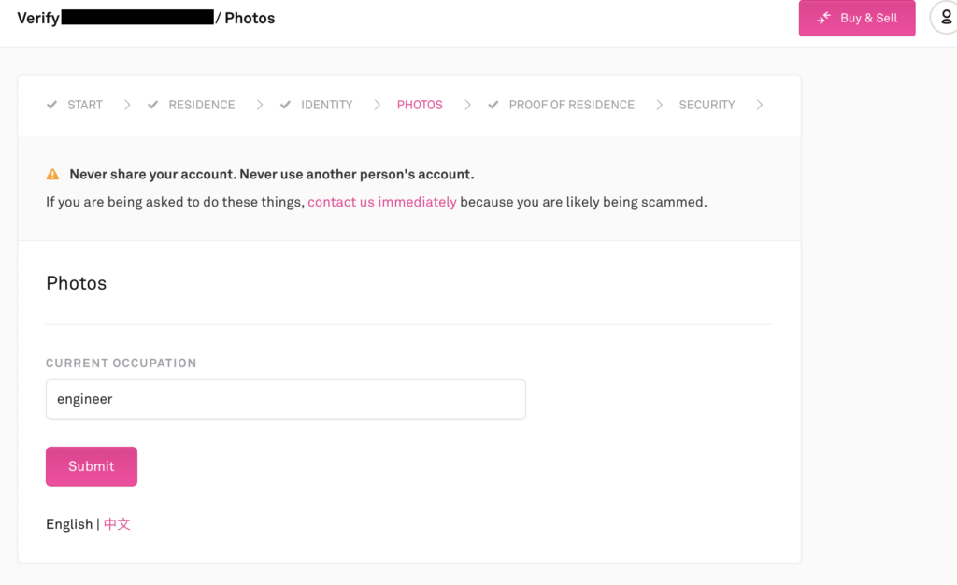Click the checkmark icon beside IDENTITY

pos(286,105)
